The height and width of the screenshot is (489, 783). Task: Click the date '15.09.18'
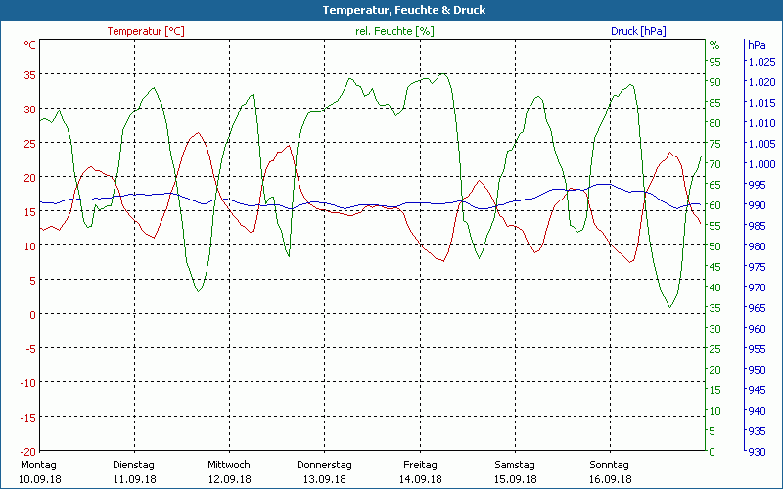pos(516,479)
